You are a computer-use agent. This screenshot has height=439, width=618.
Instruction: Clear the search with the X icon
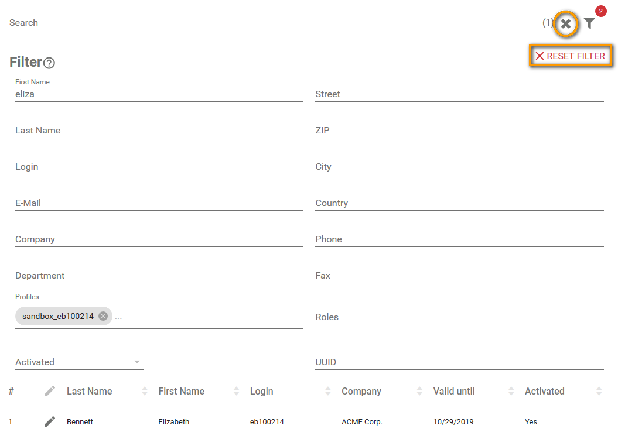tap(565, 23)
